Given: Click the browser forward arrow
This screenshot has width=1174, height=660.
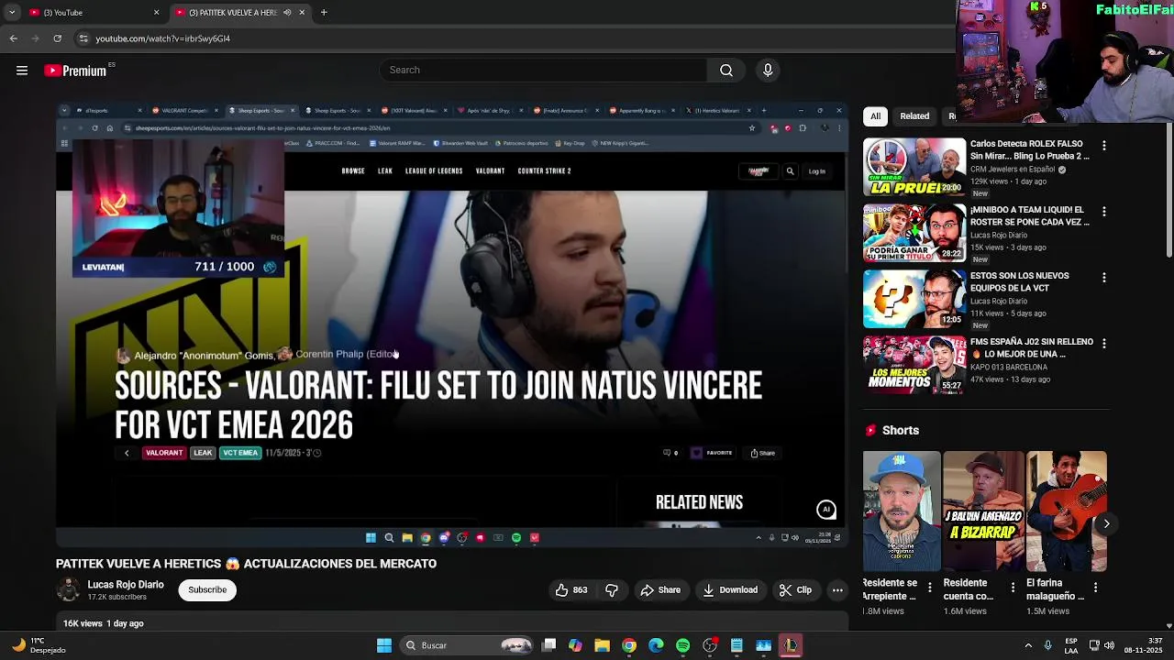Looking at the screenshot, I should (35, 38).
